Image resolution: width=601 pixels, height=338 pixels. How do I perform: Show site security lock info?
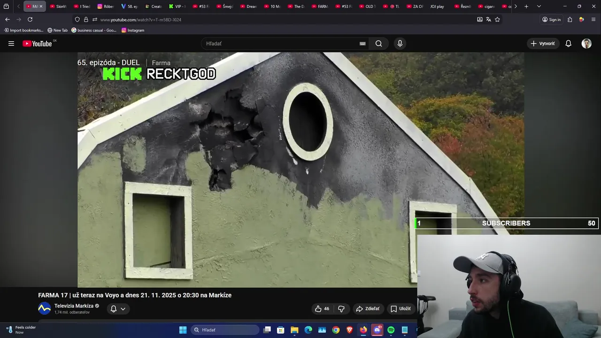[x=86, y=19]
